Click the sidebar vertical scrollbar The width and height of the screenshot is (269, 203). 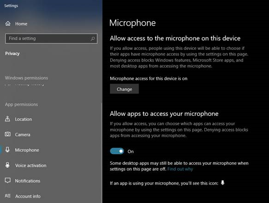point(101,153)
